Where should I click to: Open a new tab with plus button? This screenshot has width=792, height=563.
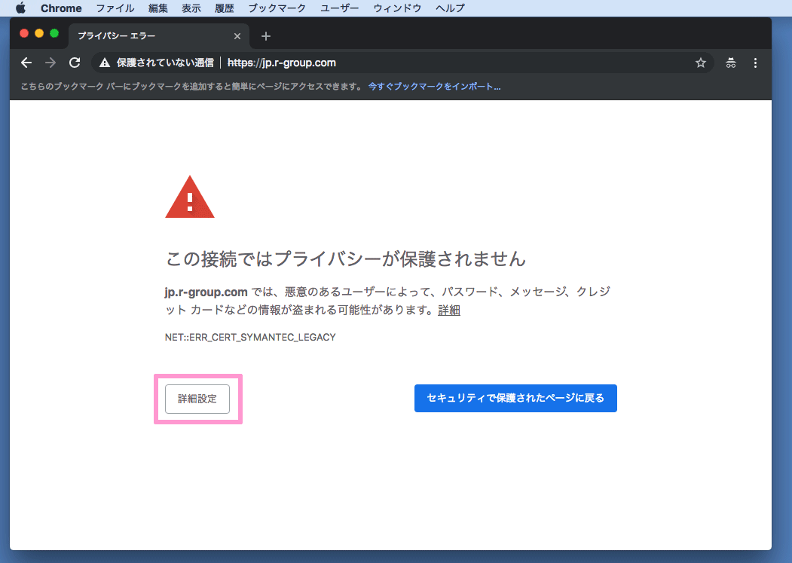click(265, 36)
